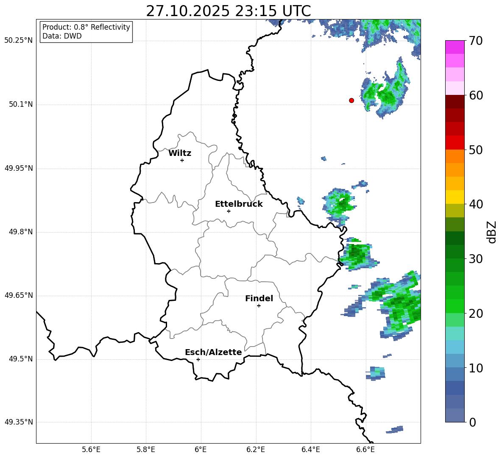Image resolution: width=502 pixels, height=458 pixels.
Task: Click the 10 tick label on colorbar
Action: [x=476, y=368]
